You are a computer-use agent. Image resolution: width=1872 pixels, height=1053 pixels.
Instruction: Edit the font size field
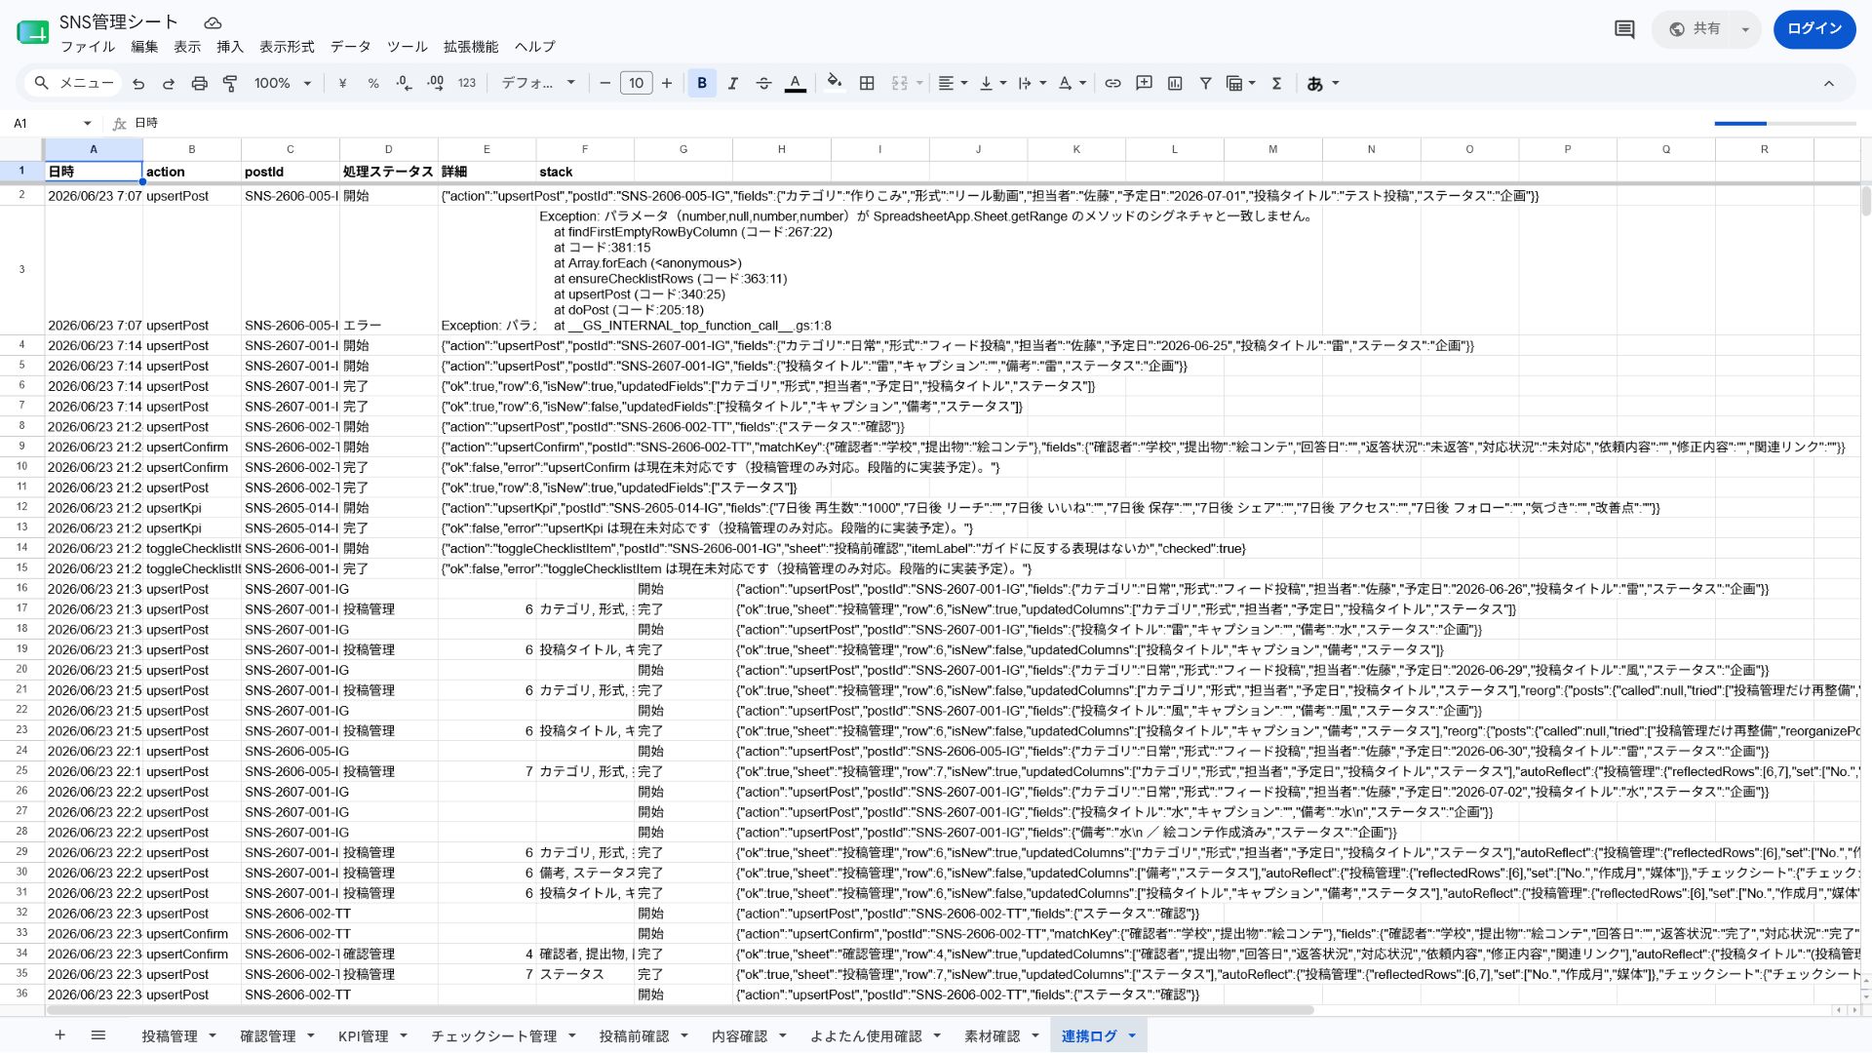pos(636,84)
